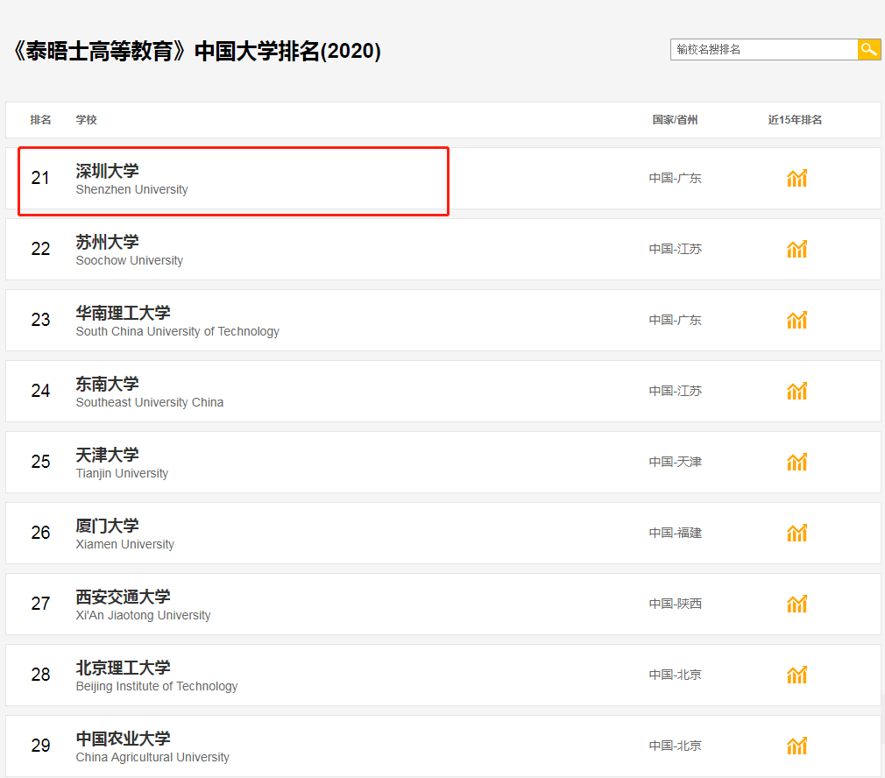Click the 近15年排名 column header

[x=795, y=120]
